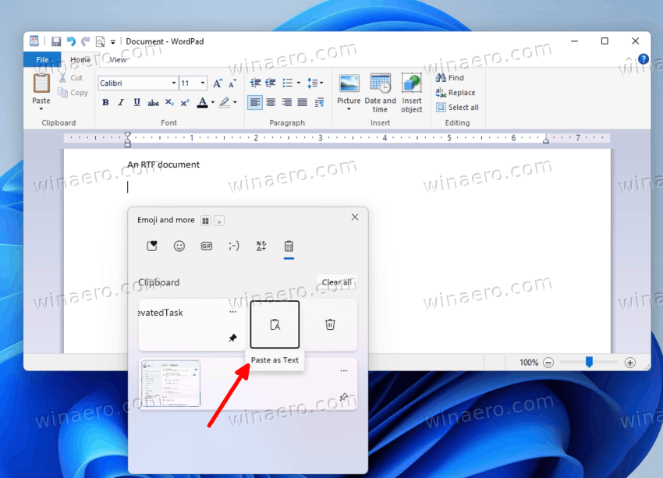Apply the text highlight color marker
The width and height of the screenshot is (663, 478).
(x=225, y=102)
